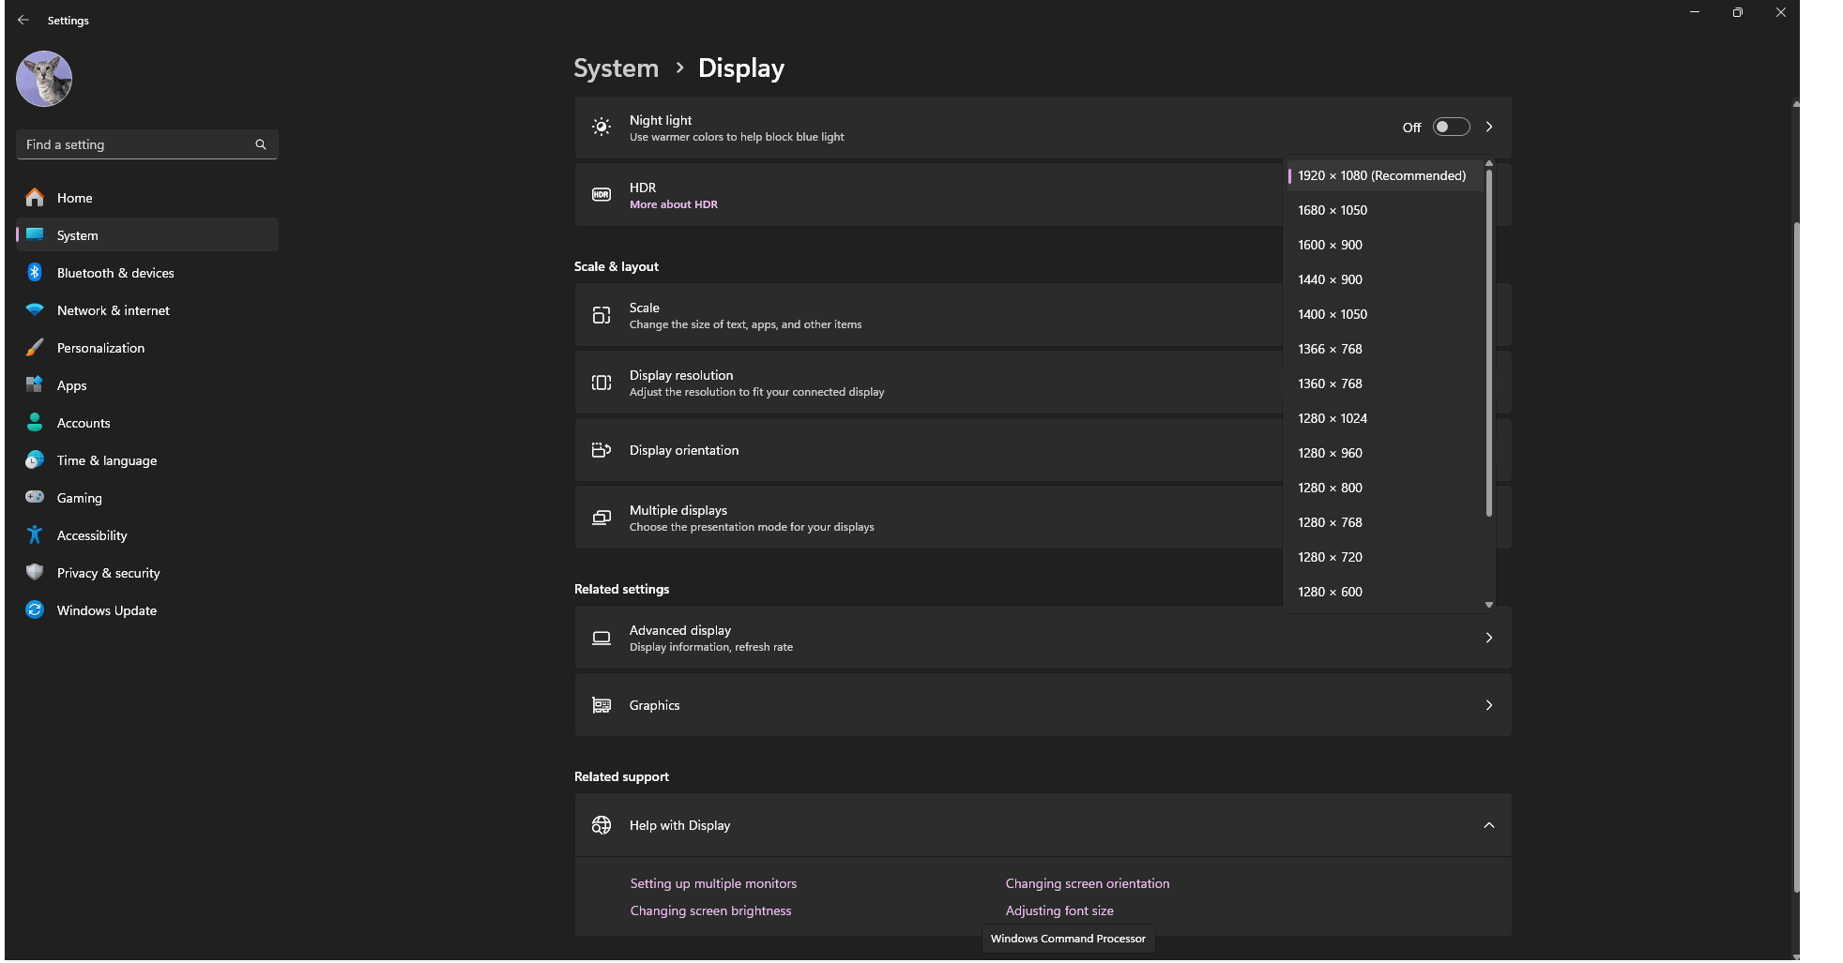Click the Bluetooth icon in sidebar

pos(35,272)
